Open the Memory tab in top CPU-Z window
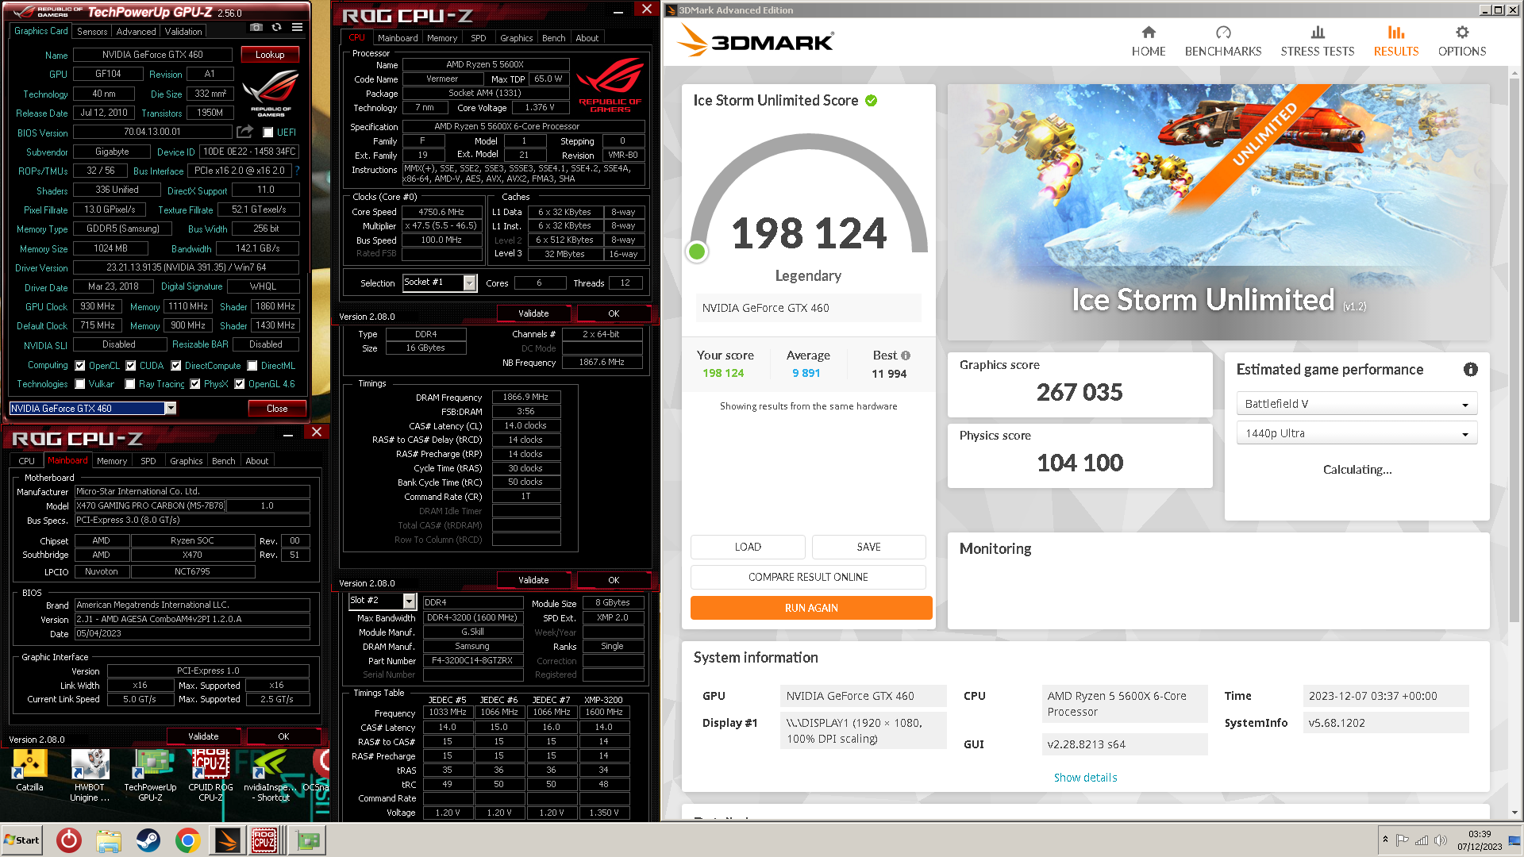The height and width of the screenshot is (857, 1524). tap(442, 38)
